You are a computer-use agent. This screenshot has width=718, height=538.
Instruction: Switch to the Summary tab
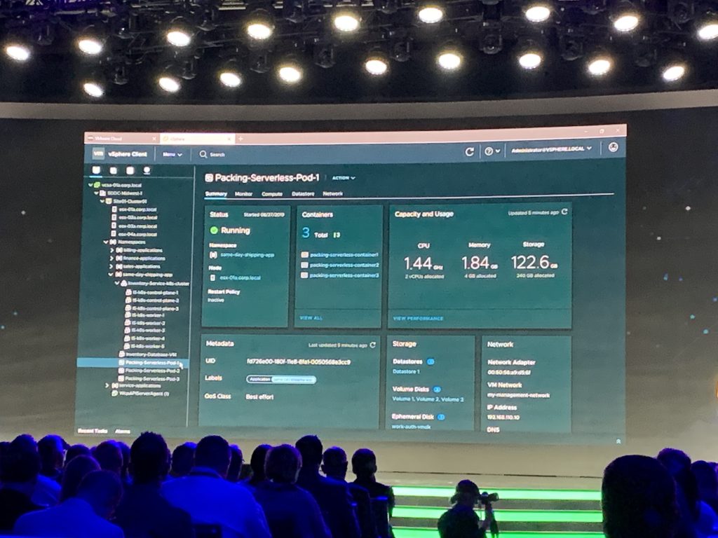click(x=216, y=194)
